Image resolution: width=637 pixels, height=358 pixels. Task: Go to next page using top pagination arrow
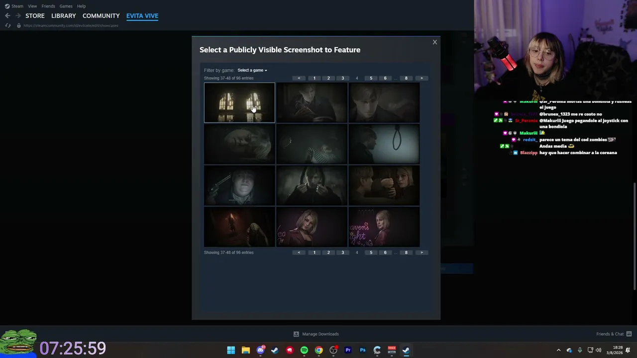(x=422, y=78)
